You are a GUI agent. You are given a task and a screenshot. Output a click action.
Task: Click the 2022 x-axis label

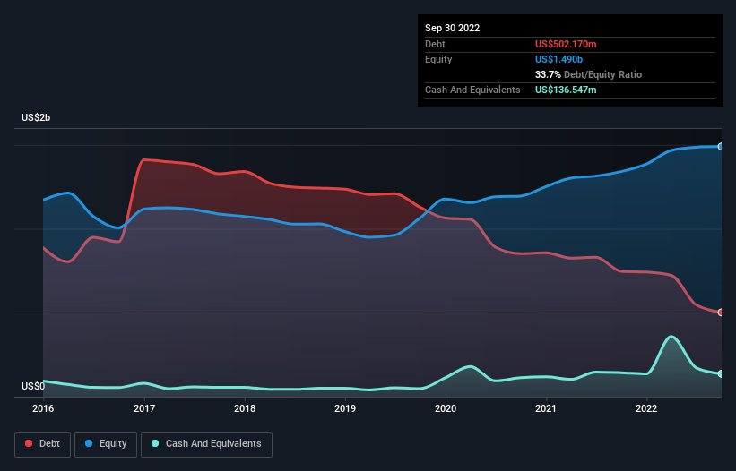pos(646,408)
